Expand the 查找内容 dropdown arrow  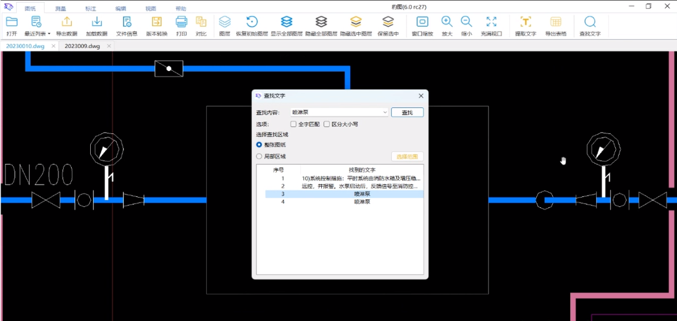[385, 112]
